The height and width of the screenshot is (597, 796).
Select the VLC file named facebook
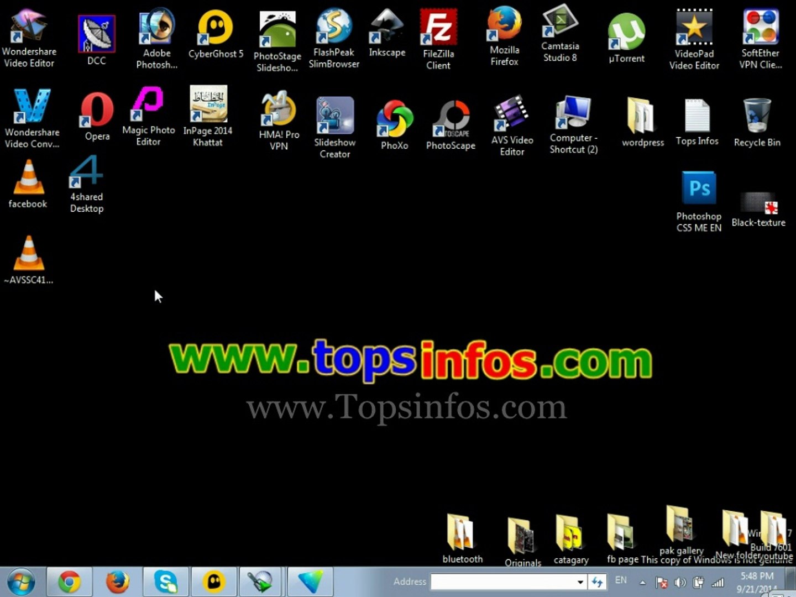tap(28, 185)
